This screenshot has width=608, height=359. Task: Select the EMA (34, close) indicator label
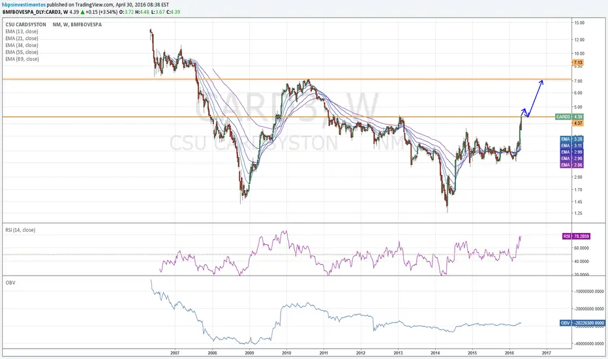[22, 46]
